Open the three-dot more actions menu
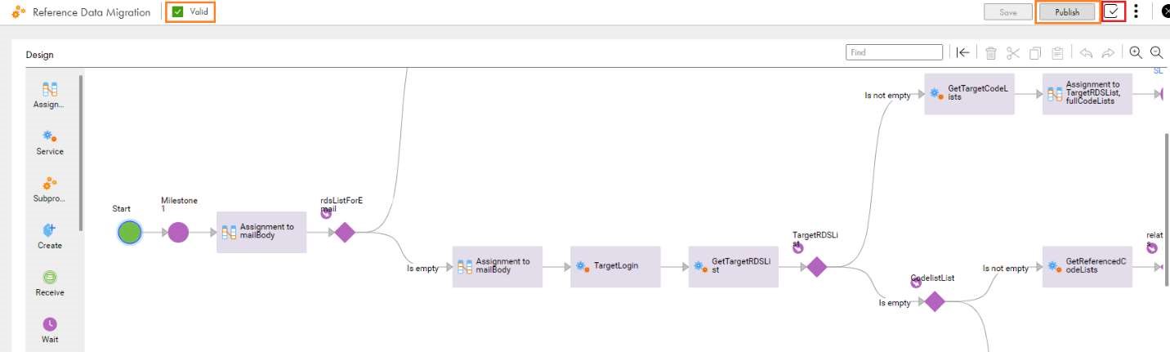The image size is (1170, 352). pyautogui.click(x=1136, y=11)
